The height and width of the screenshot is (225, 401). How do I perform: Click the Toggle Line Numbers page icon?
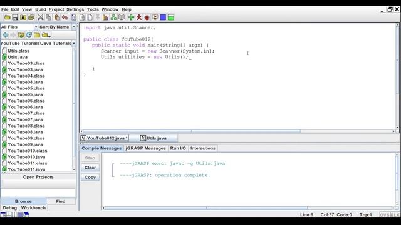point(90,17)
